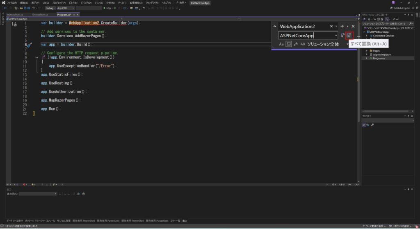Toggle regular expression search option
The image size is (420, 229).
pyautogui.click(x=296, y=44)
